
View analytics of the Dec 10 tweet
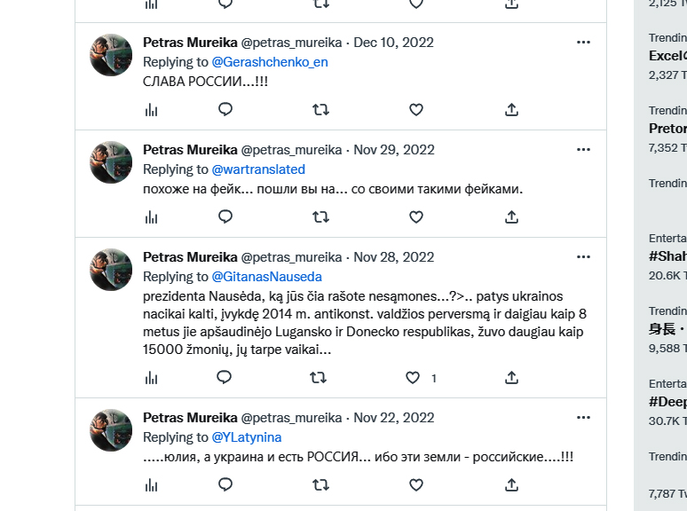(151, 109)
